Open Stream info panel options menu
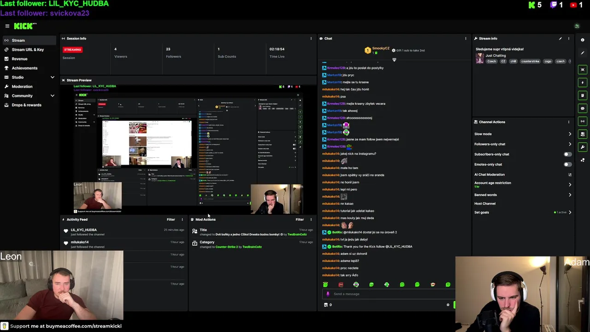The height and width of the screenshot is (332, 590). 569,38
